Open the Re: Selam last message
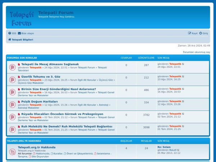 (x=164, y=147)
